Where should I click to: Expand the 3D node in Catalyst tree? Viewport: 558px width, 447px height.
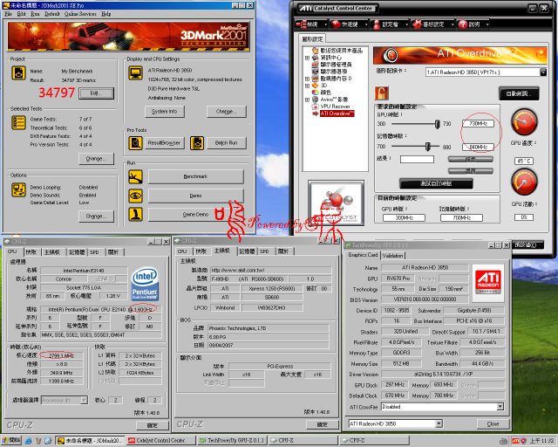307,86
